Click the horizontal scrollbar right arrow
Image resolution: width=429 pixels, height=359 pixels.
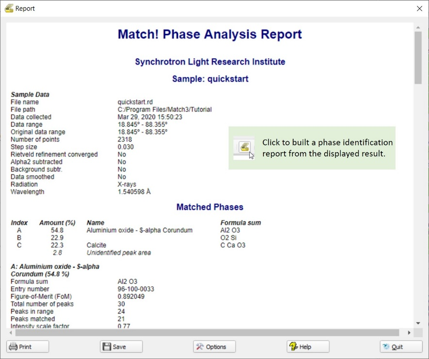pyautogui.click(x=409, y=332)
